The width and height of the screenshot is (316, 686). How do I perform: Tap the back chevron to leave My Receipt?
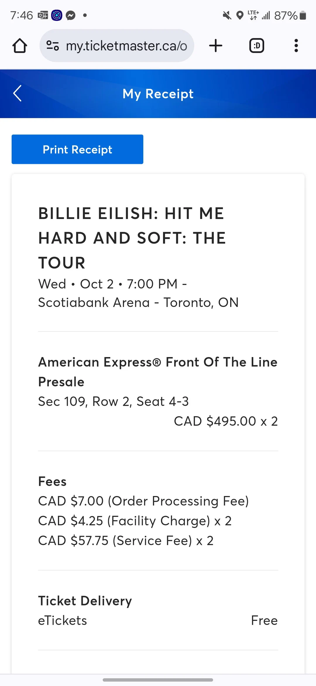click(x=17, y=94)
